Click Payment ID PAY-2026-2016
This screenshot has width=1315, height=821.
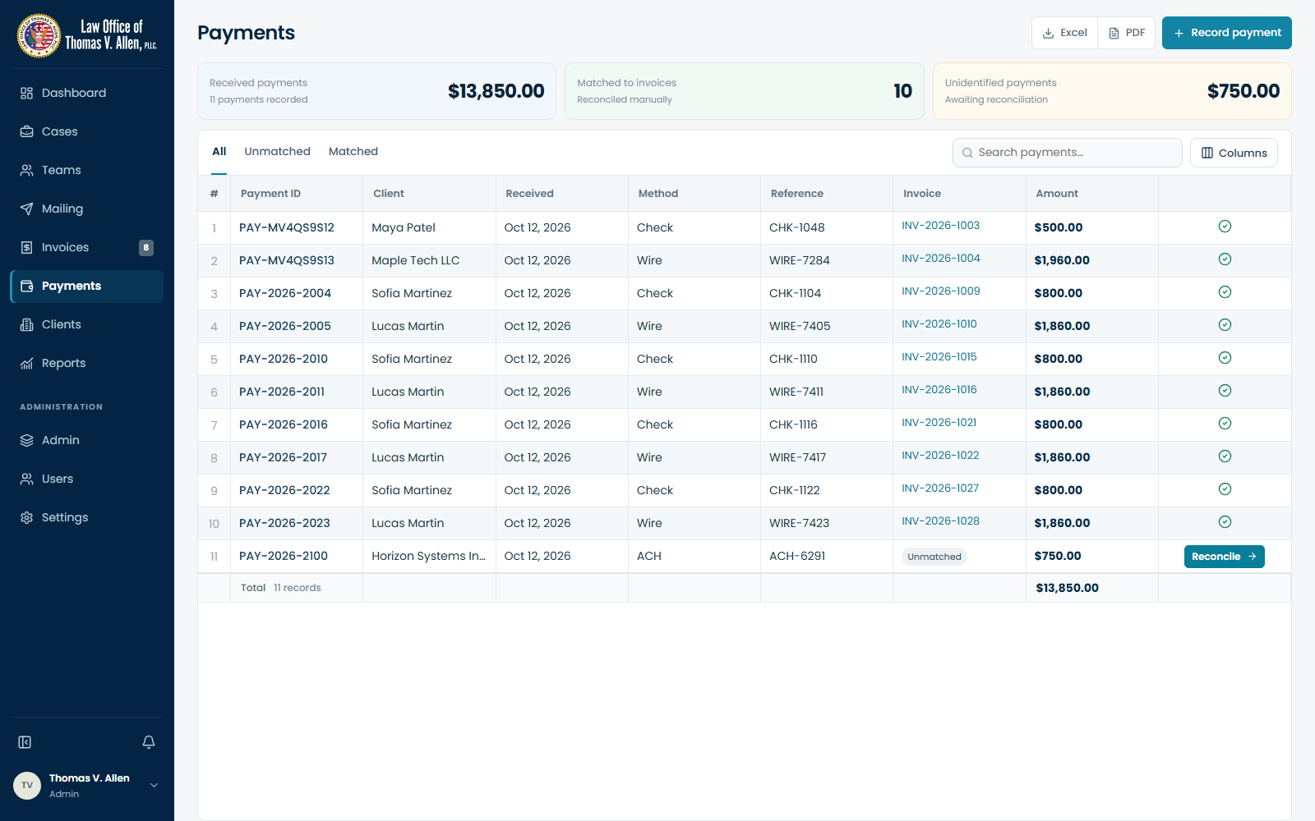pos(284,424)
